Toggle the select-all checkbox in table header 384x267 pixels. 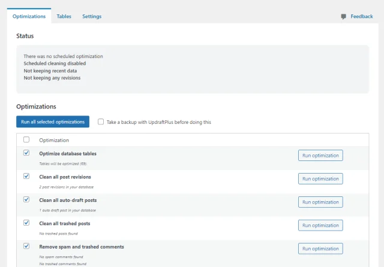pyautogui.click(x=26, y=139)
